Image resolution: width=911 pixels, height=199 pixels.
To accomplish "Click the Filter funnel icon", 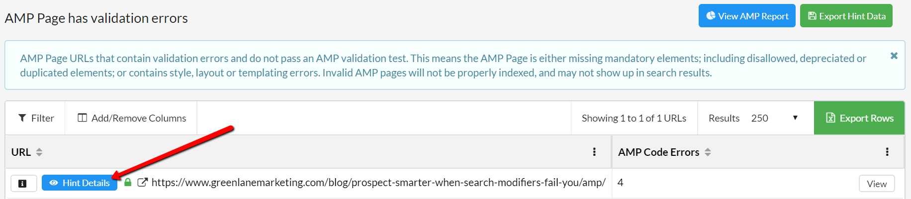I will (22, 118).
